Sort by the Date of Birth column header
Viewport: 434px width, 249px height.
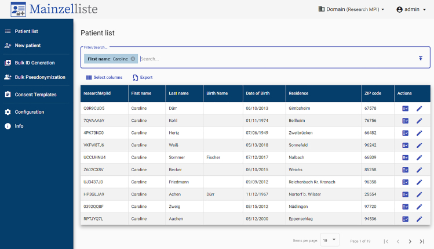(258, 93)
